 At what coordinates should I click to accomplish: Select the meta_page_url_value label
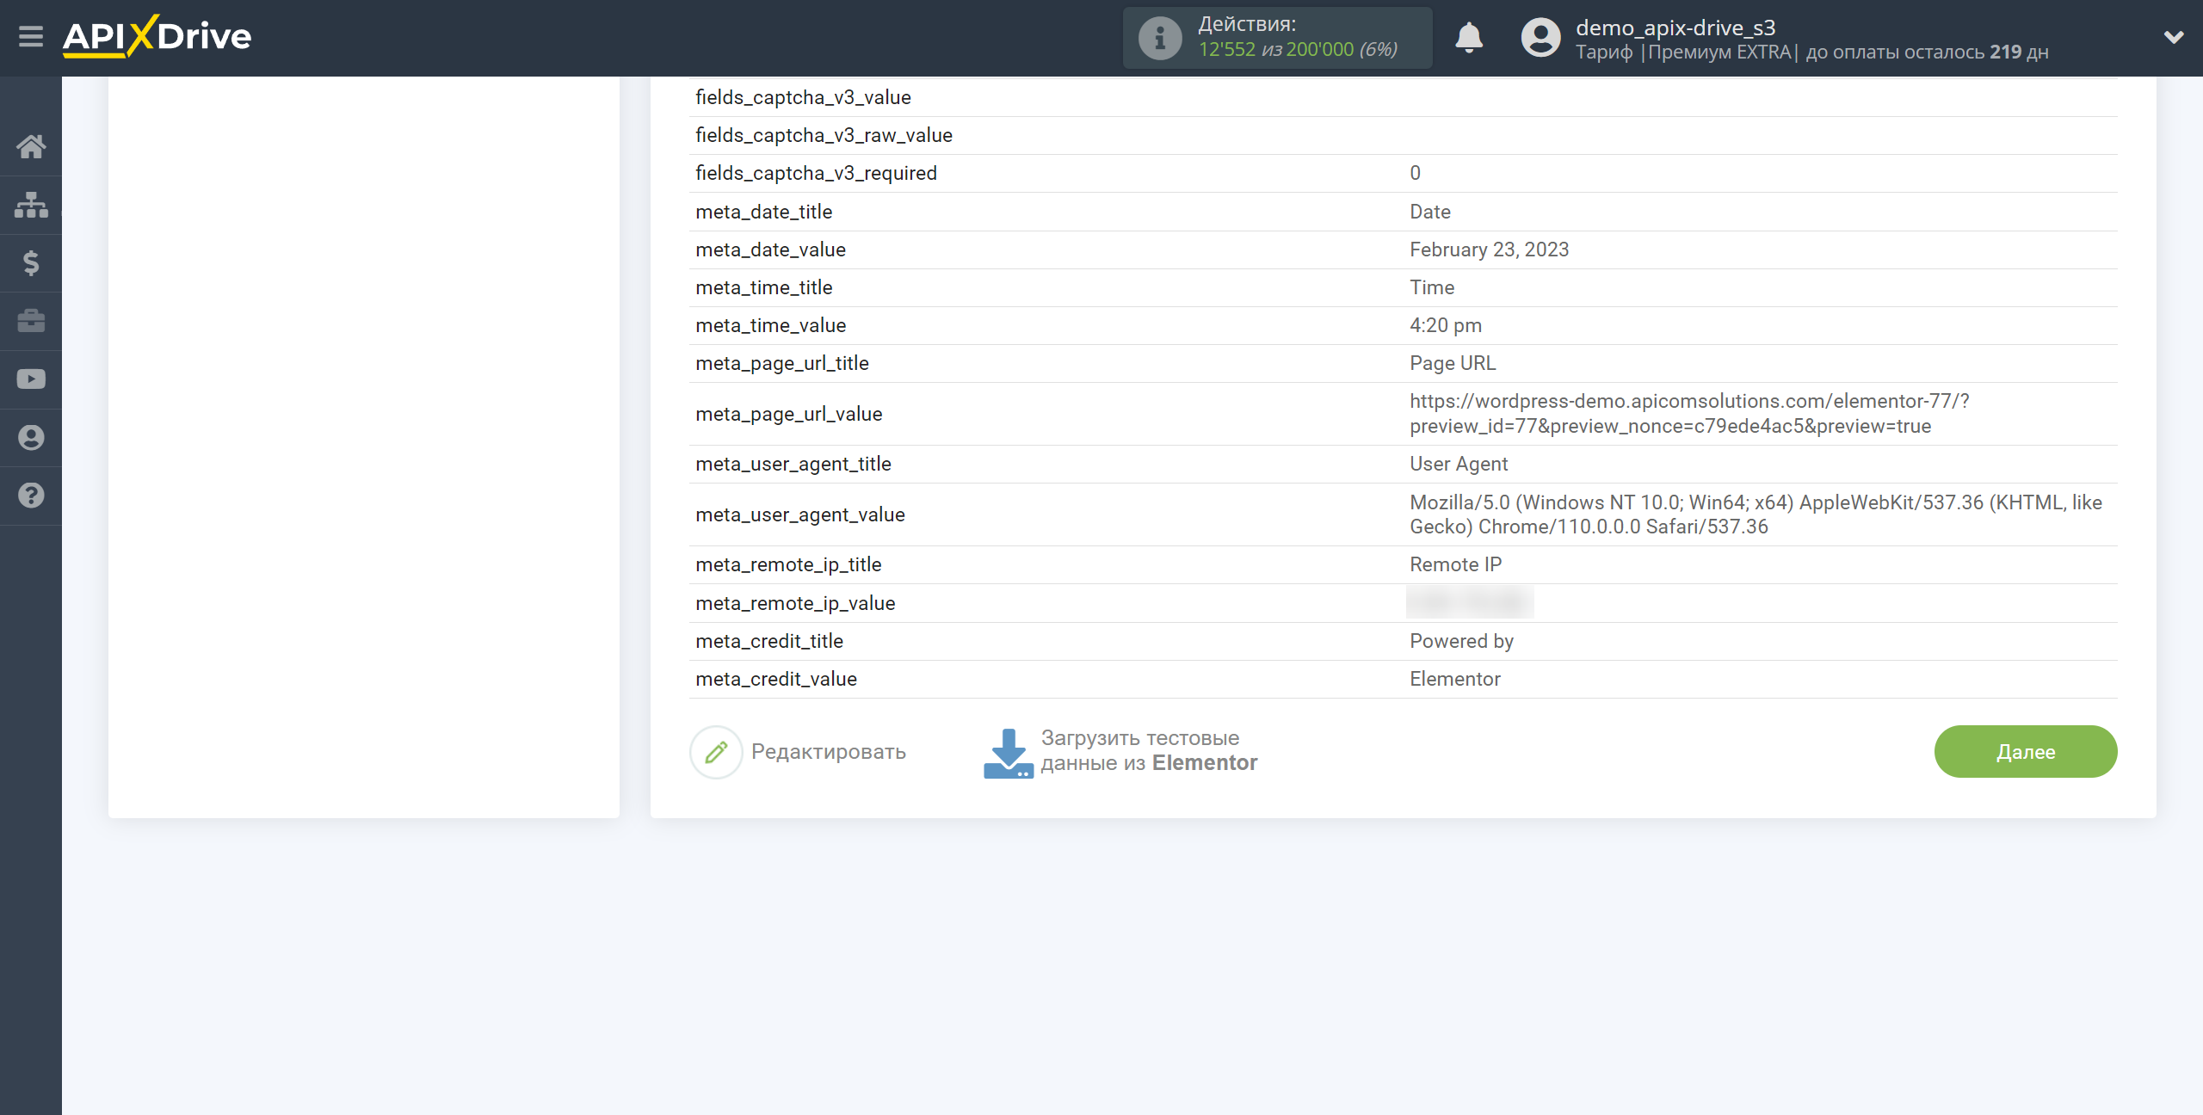point(788,414)
